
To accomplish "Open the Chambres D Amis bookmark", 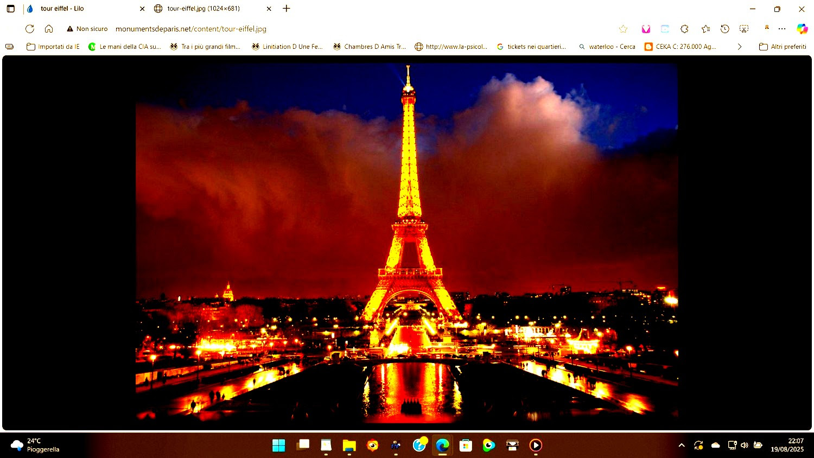I will click(x=369, y=47).
